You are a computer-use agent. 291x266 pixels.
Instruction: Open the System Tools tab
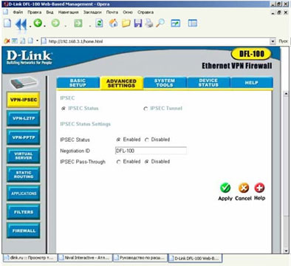pos(165,83)
